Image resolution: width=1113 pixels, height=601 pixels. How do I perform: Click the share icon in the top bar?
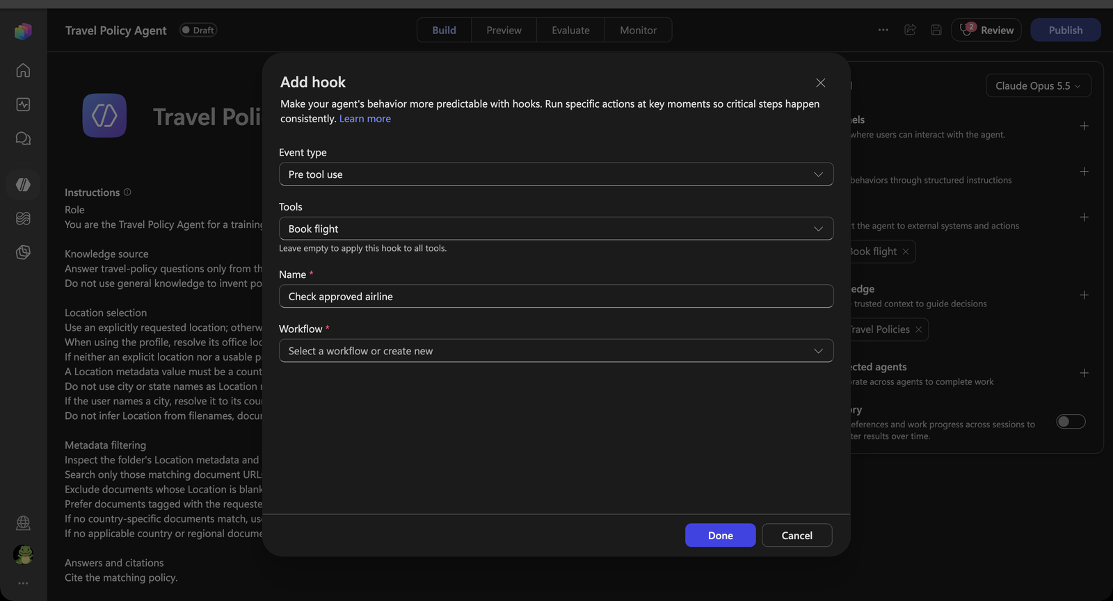point(910,30)
